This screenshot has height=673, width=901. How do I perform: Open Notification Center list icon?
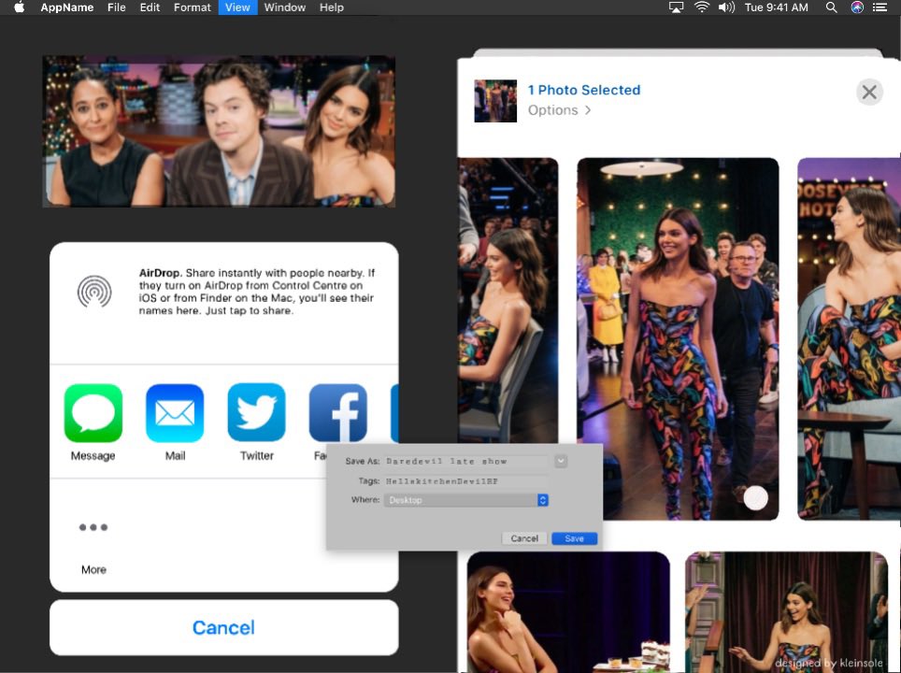880,7
